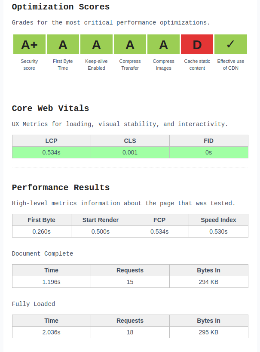Click the green LCP progress cell

click(x=51, y=152)
